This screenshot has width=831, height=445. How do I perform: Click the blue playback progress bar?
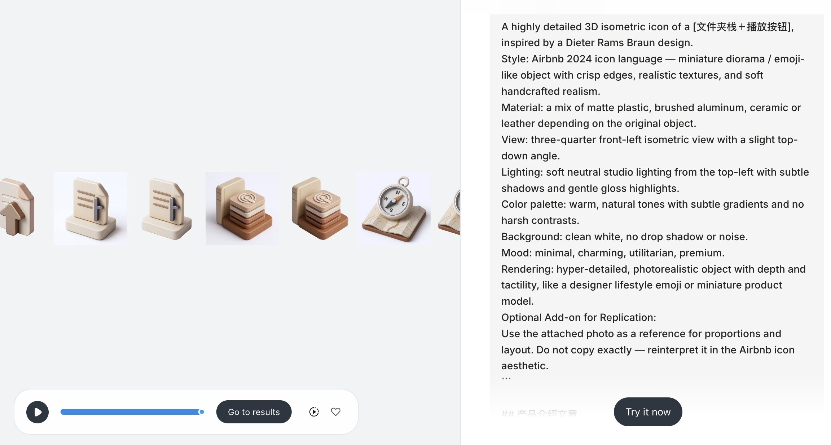click(x=130, y=412)
